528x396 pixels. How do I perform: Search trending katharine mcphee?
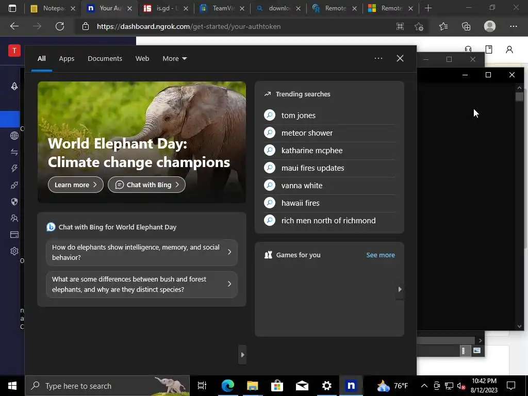coord(329,151)
